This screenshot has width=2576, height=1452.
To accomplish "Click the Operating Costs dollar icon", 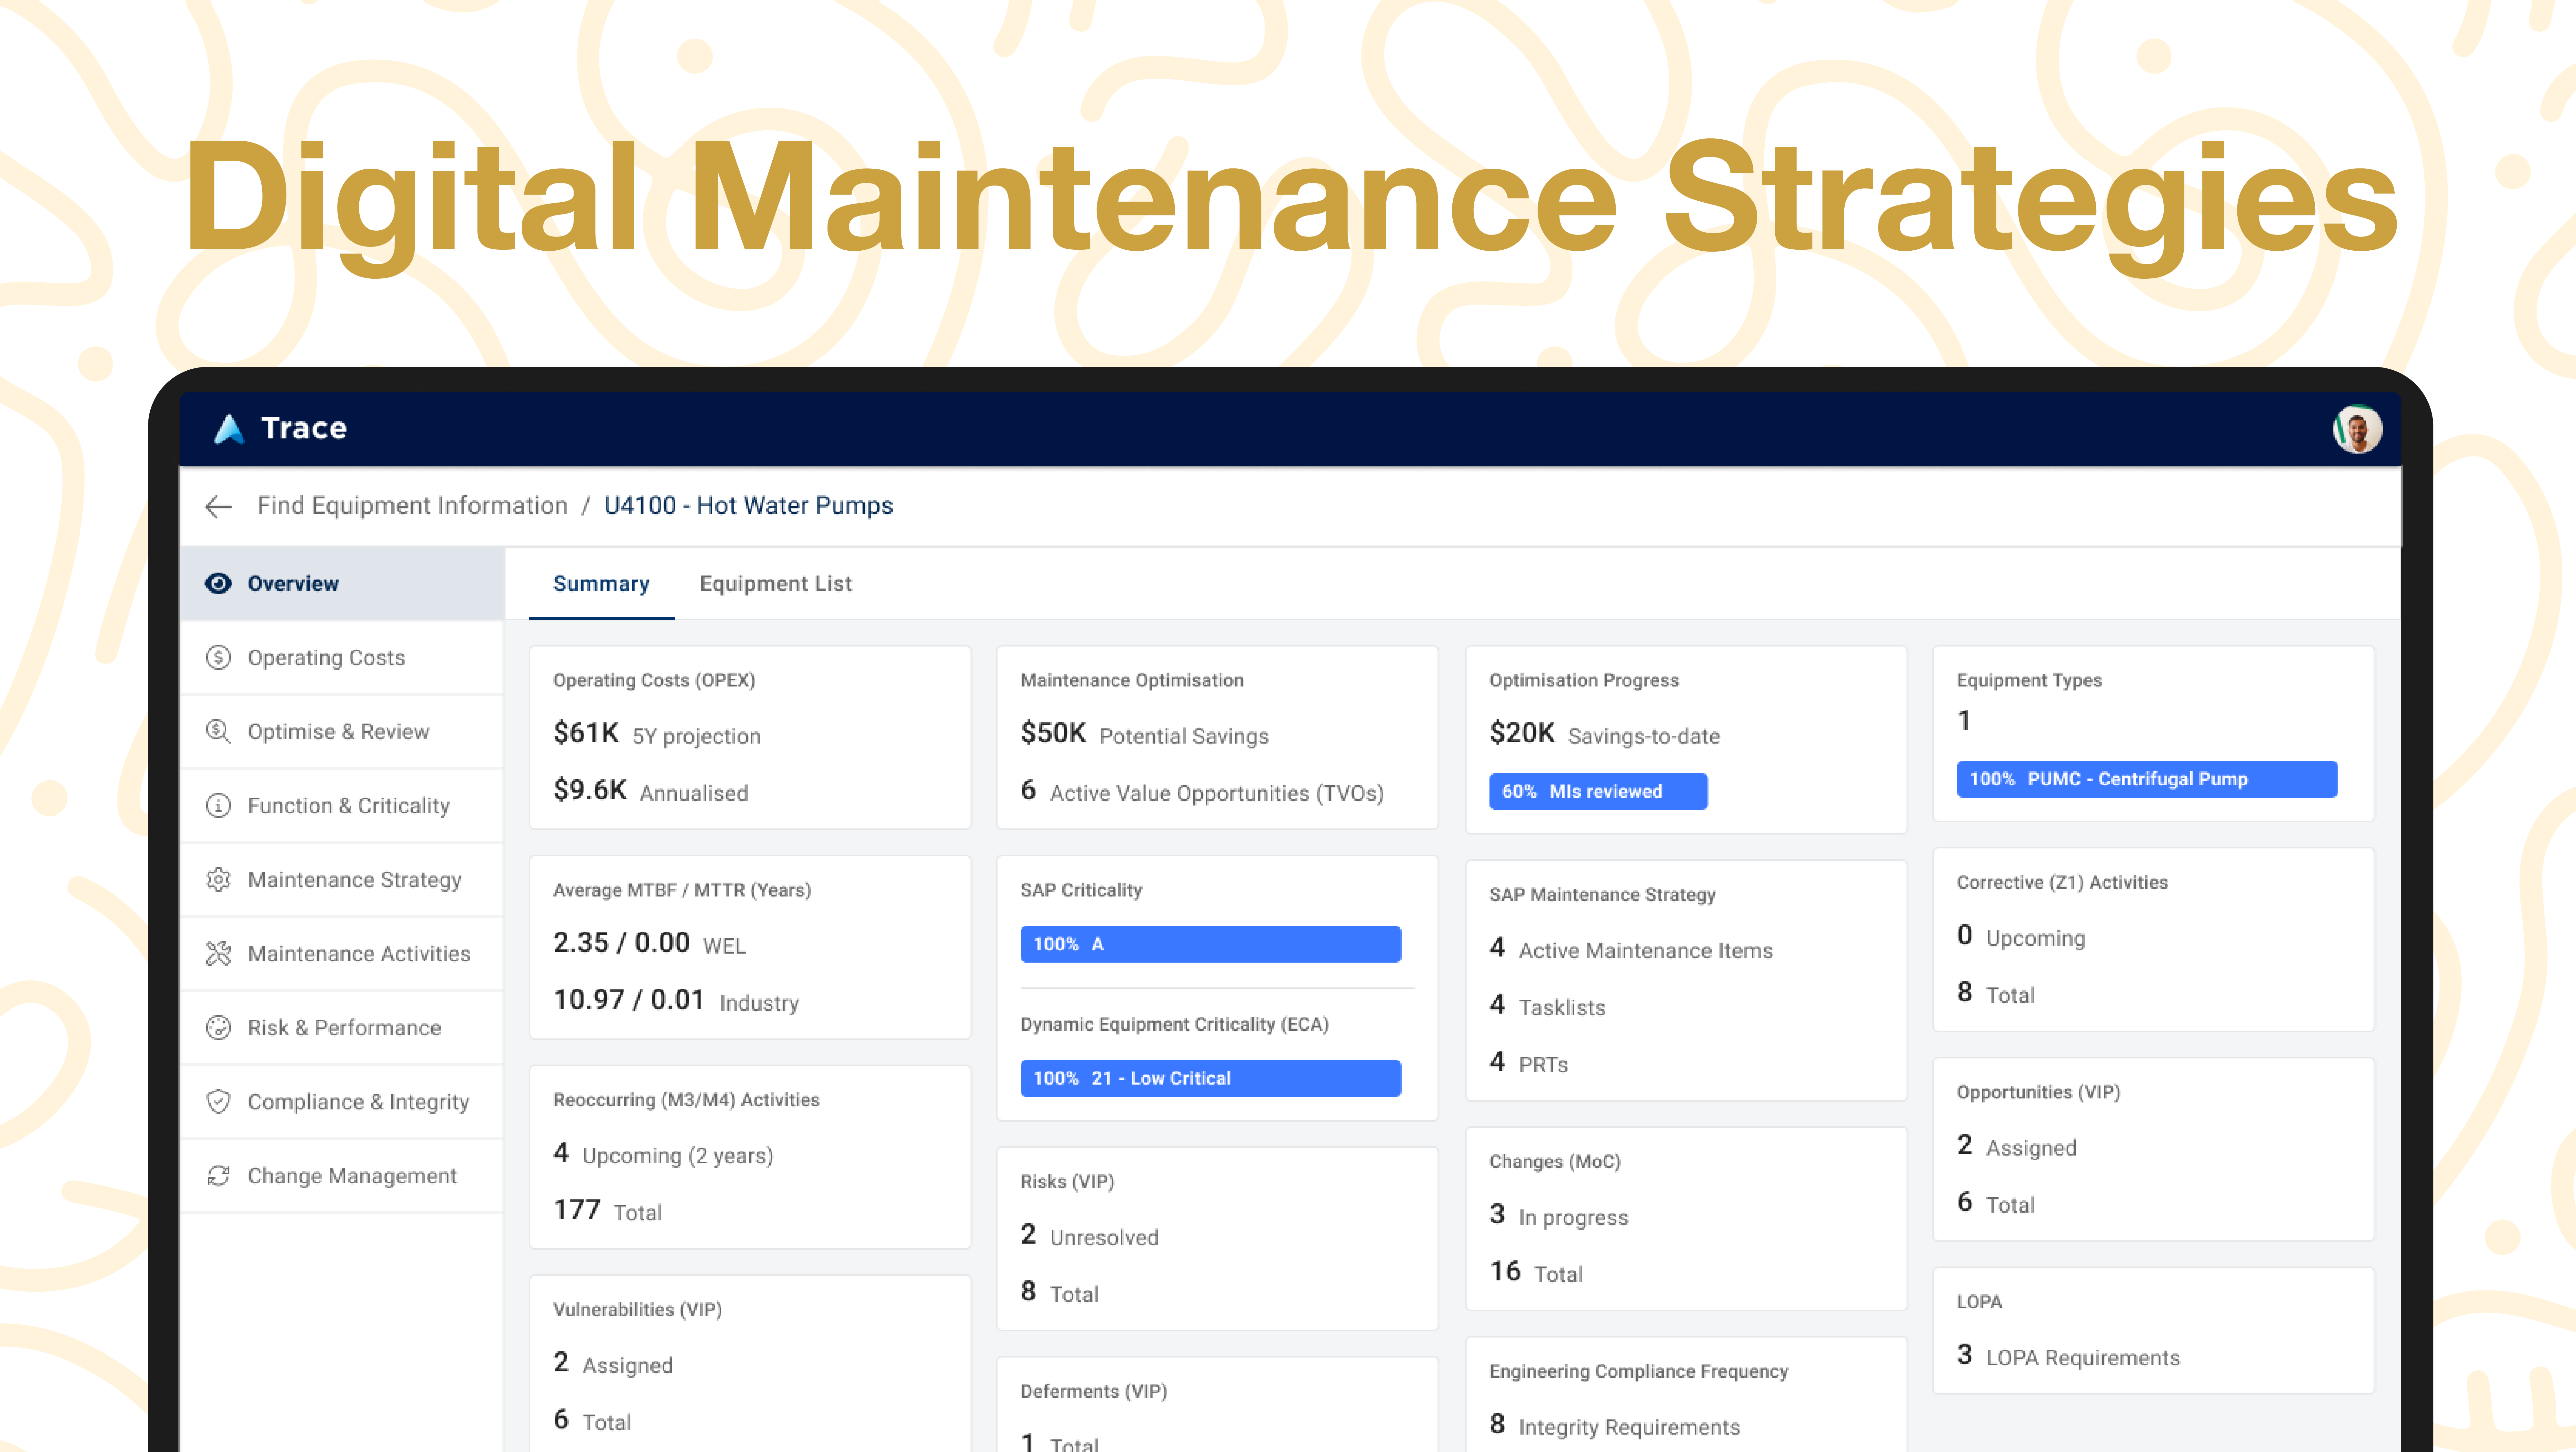I will 218,657.
